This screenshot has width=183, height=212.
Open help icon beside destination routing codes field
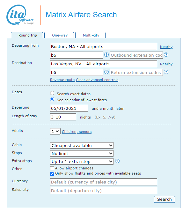click(x=106, y=72)
